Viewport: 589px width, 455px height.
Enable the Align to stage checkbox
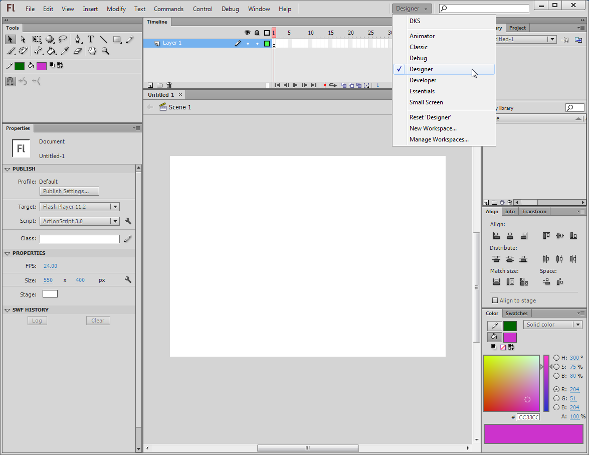tap(495, 300)
